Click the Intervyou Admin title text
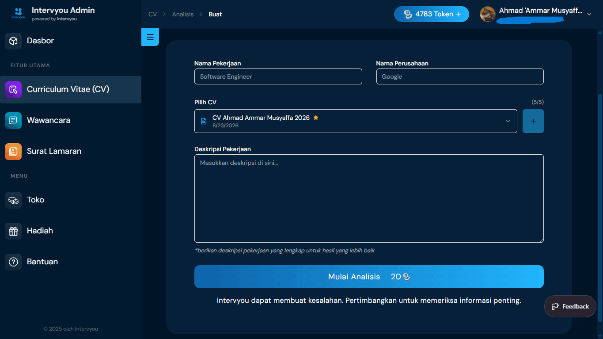This screenshot has width=603, height=339. 63,10
